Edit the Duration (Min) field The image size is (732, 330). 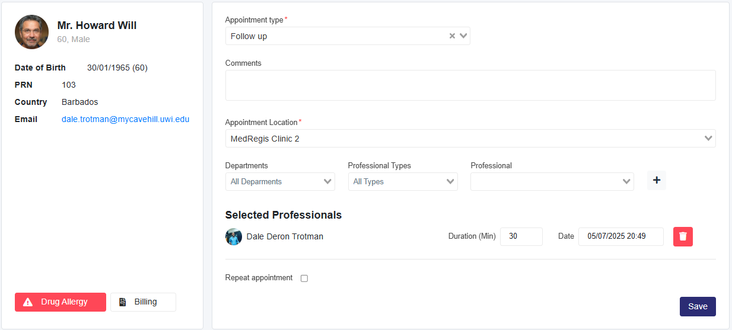click(x=521, y=236)
